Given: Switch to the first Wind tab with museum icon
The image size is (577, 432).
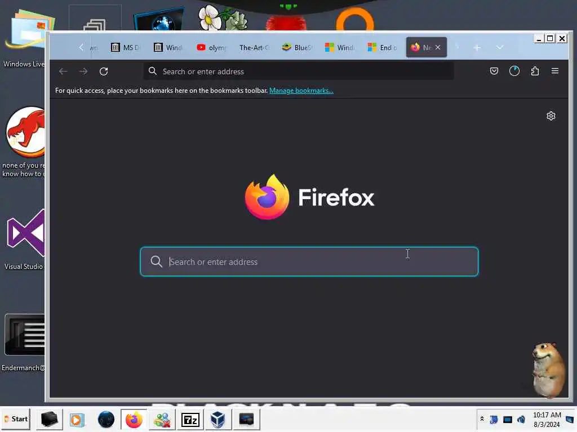Looking at the screenshot, I should click(x=168, y=47).
